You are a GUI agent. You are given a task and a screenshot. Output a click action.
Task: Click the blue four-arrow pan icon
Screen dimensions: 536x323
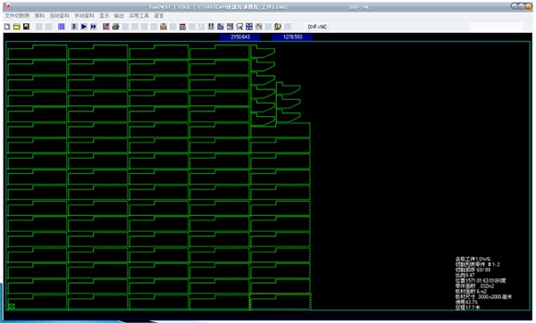point(249,26)
